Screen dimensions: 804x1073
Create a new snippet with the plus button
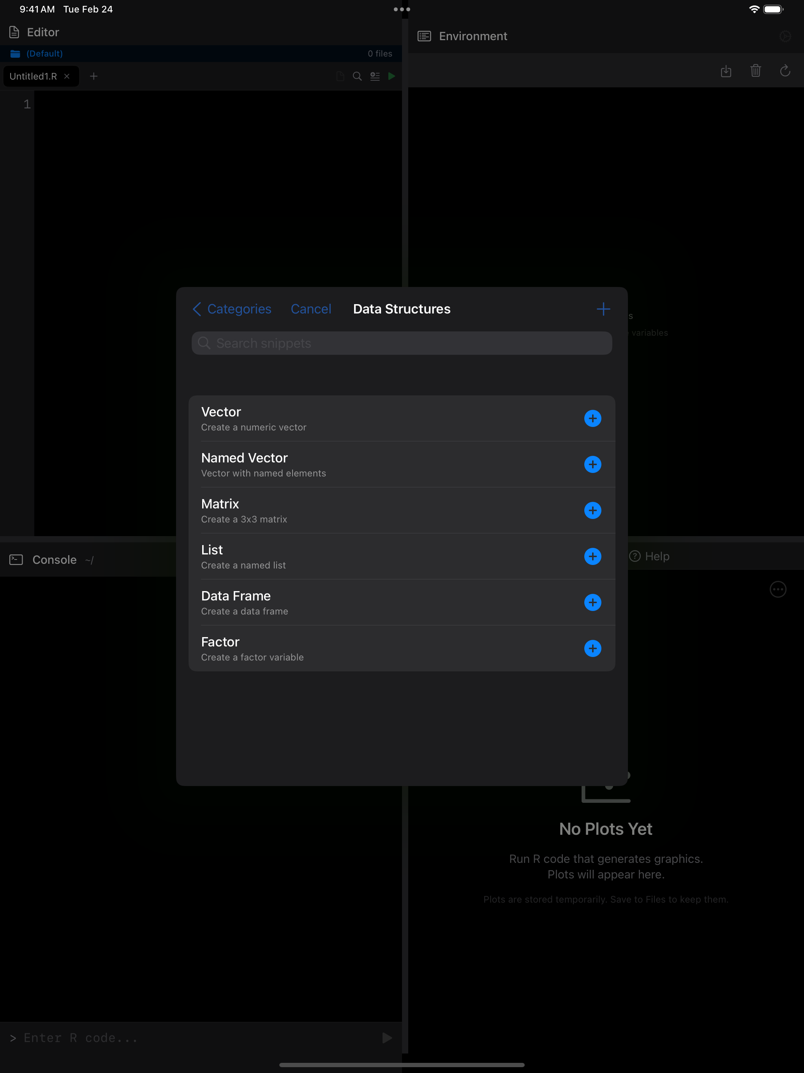click(x=603, y=309)
